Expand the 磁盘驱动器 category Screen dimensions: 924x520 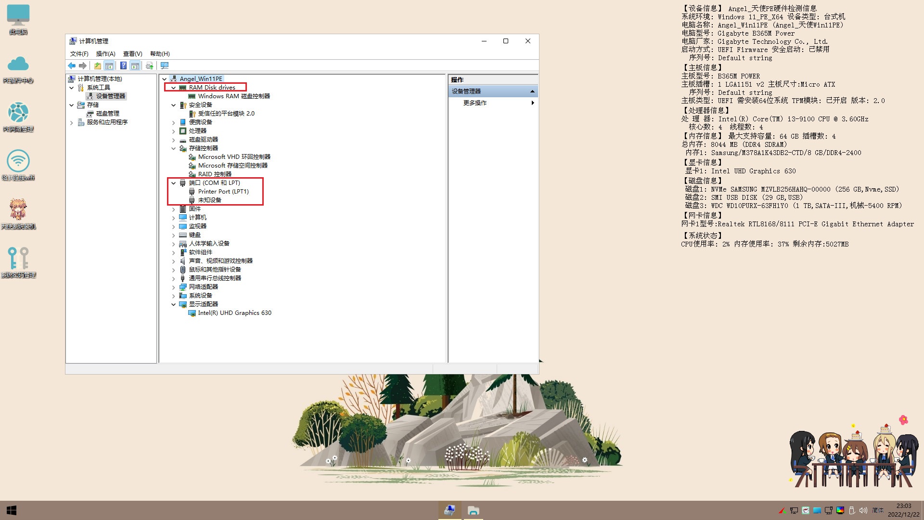click(174, 140)
